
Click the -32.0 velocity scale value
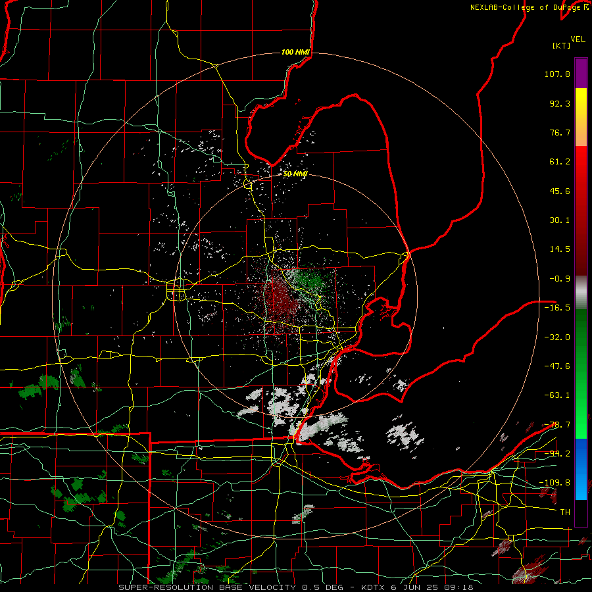click(557, 337)
